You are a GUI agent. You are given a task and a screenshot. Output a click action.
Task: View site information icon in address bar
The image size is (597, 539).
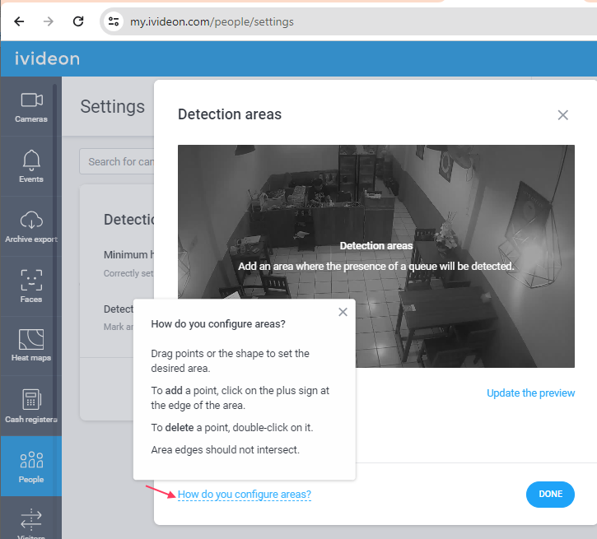pos(114,21)
